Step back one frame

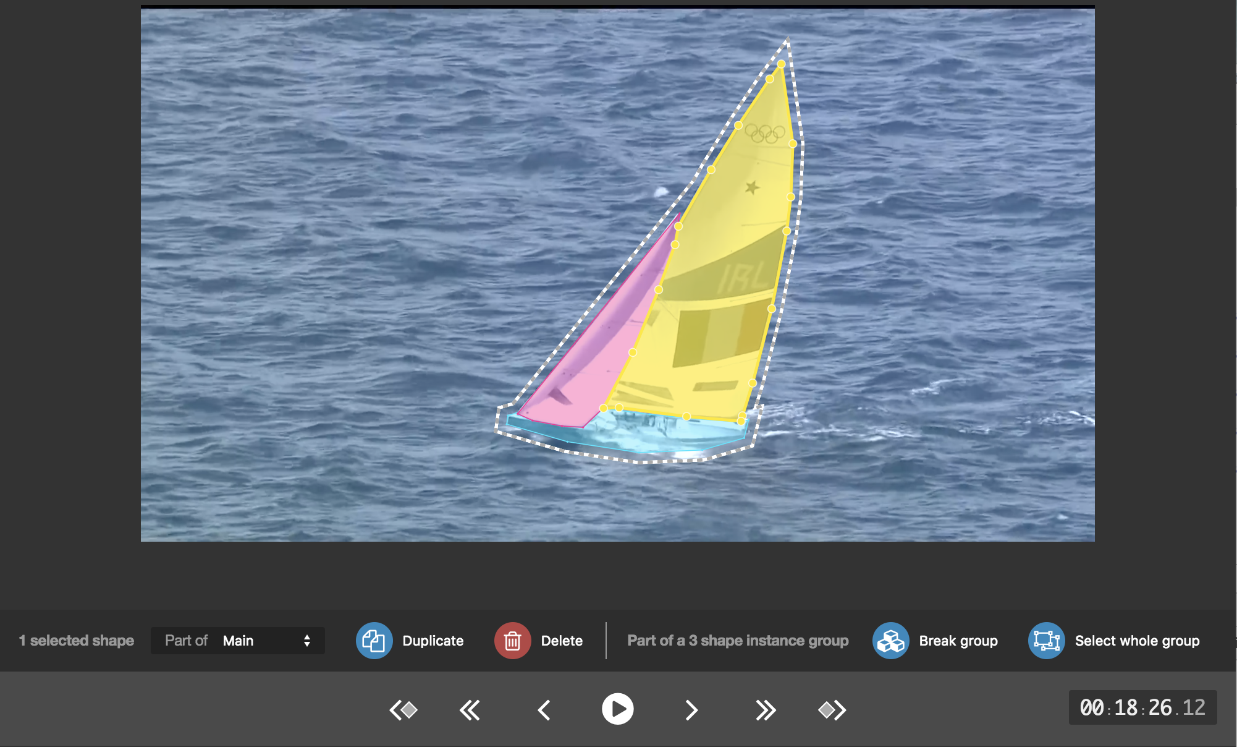[x=544, y=710]
